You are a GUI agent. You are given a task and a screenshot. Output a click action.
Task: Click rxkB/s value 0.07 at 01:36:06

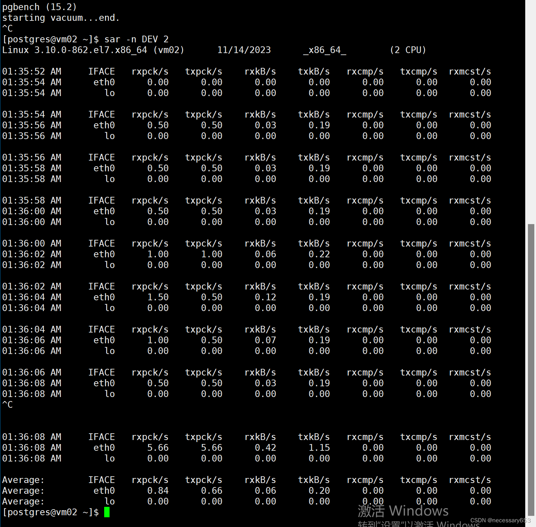(265, 340)
